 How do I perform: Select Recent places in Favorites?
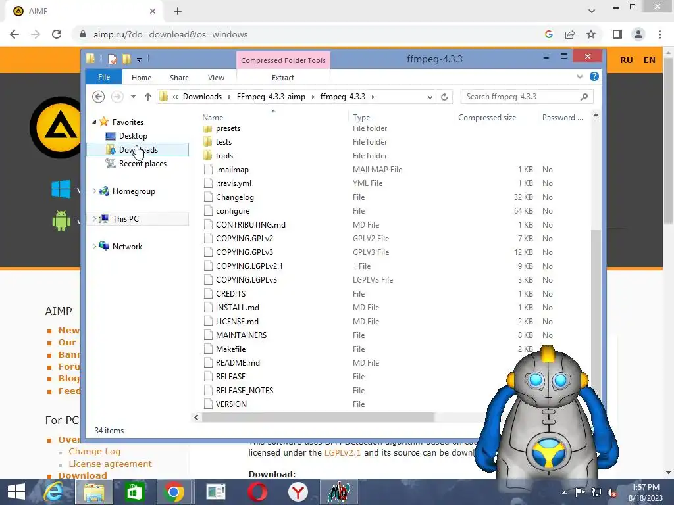click(x=142, y=164)
